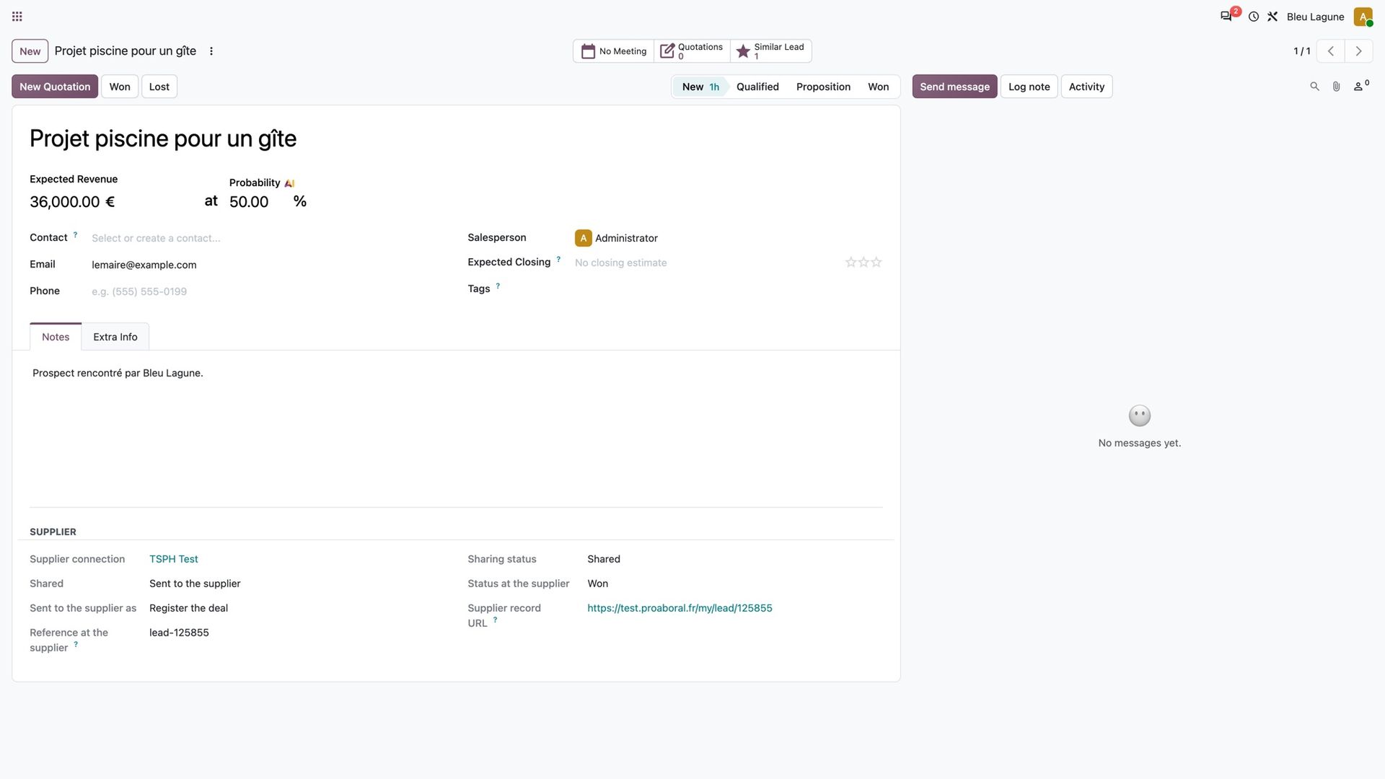This screenshot has width=1385, height=779.
Task: Open attachments paperclip icon
Action: pyautogui.click(x=1336, y=87)
